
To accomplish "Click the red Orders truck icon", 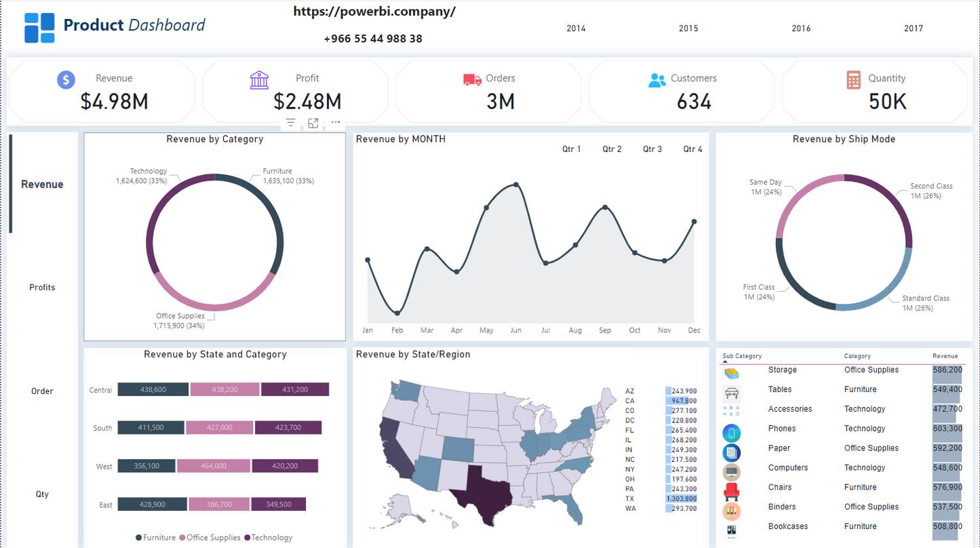I will coord(472,80).
